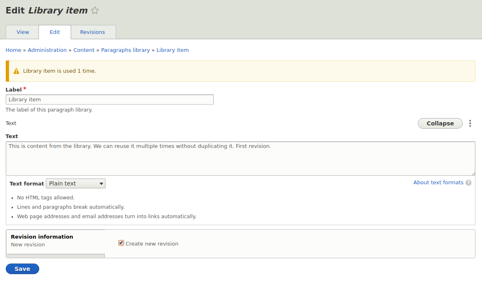Open the About text formats link
The width and height of the screenshot is (482, 286).
coord(438,182)
